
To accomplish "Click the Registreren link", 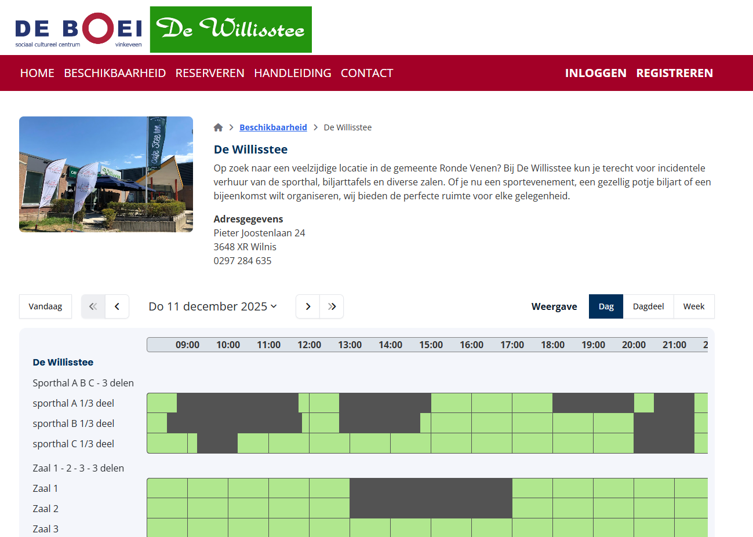I will (x=674, y=73).
